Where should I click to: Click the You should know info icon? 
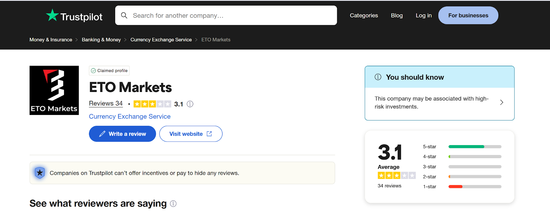click(x=378, y=77)
